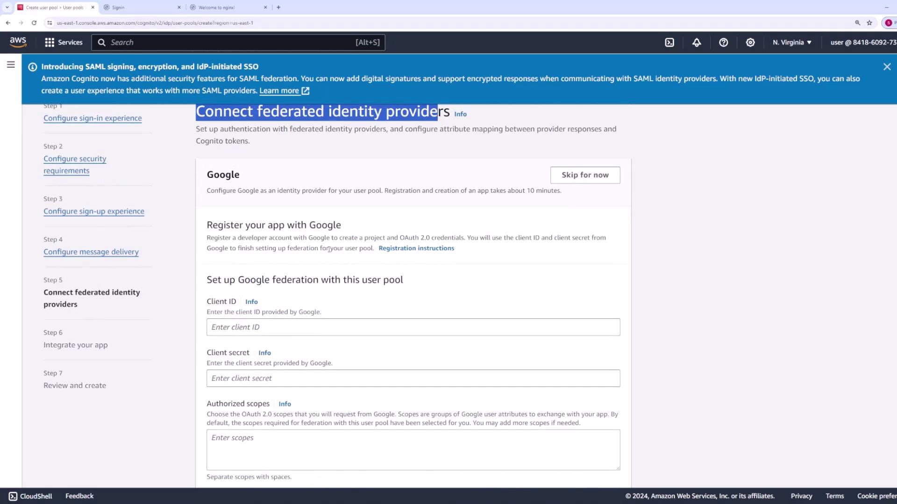897x504 pixels.
Task: Open the help question mark icon
Action: pyautogui.click(x=723, y=42)
